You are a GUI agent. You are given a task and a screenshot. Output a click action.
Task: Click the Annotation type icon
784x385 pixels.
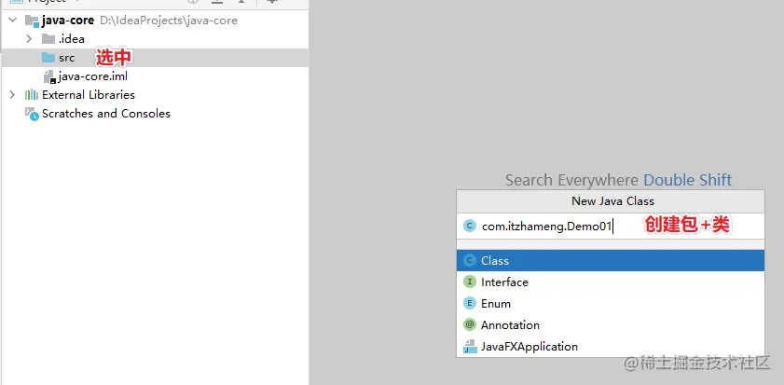pyautogui.click(x=469, y=325)
